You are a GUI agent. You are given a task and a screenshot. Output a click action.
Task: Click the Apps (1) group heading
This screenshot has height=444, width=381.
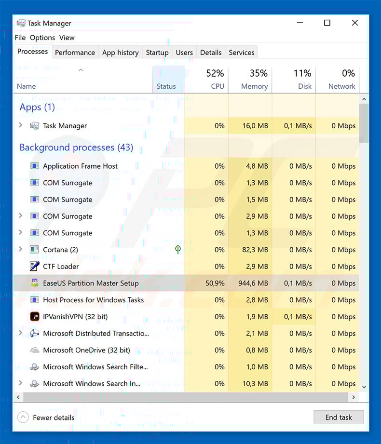[x=37, y=108]
